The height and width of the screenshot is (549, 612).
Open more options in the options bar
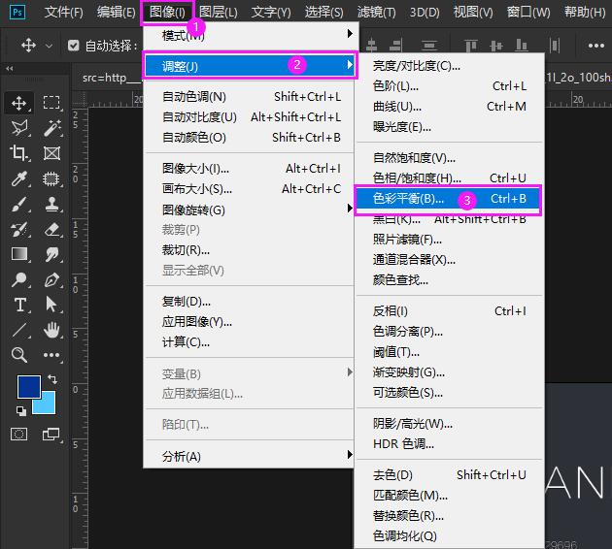pyautogui.click(x=596, y=46)
